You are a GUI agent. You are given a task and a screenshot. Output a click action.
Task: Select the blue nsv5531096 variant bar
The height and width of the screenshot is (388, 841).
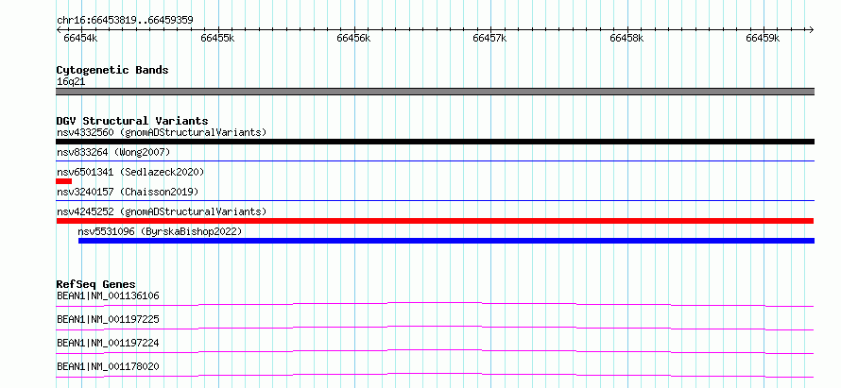coord(446,241)
